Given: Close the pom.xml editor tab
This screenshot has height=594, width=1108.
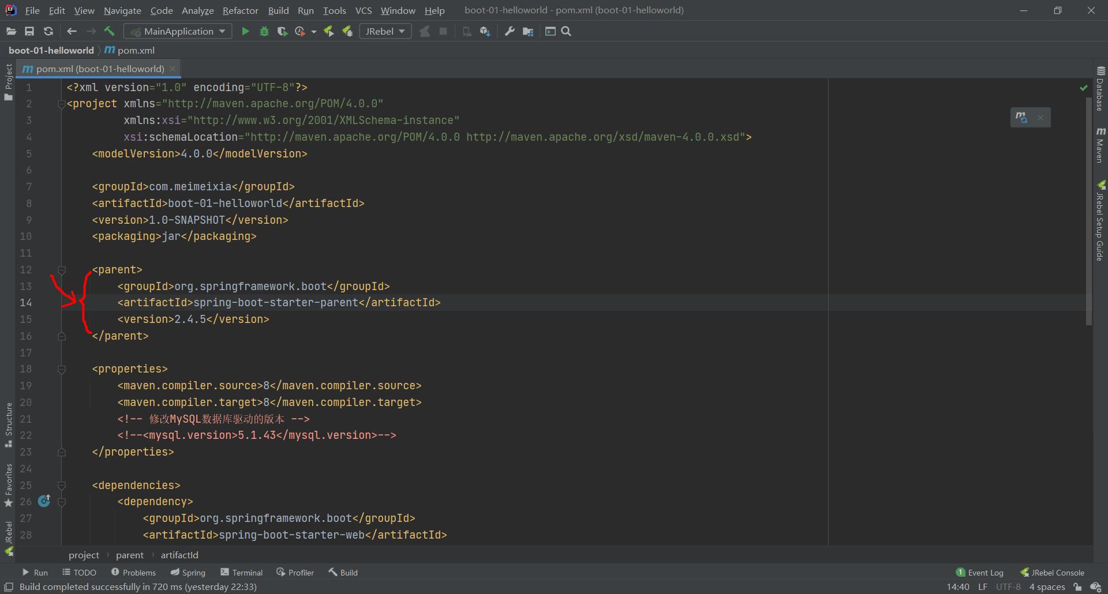Looking at the screenshot, I should coord(173,69).
